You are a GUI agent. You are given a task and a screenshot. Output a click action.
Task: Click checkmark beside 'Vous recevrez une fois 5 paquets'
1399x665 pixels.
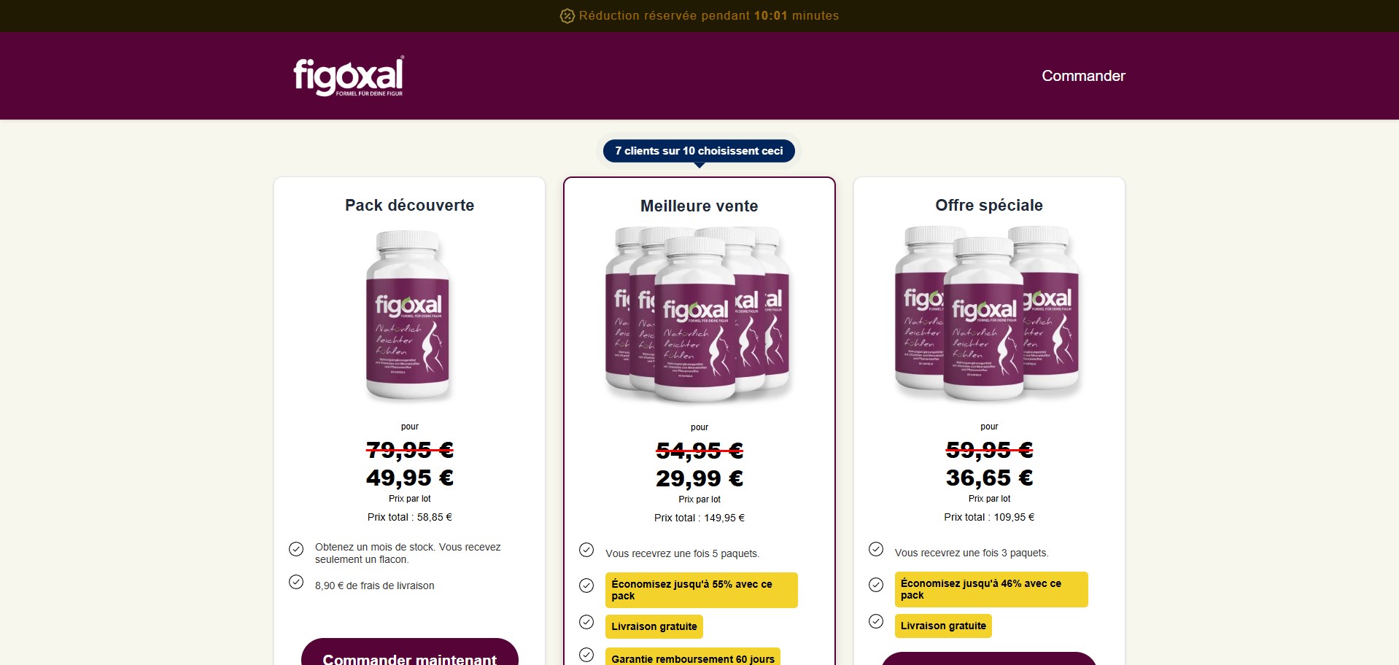click(586, 550)
